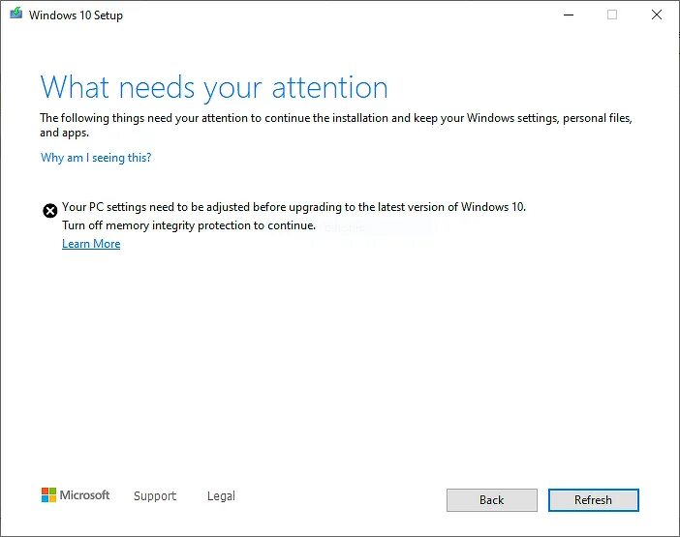The image size is (680, 537).
Task: Click the empty title bar area
Action: pyautogui.click(x=338, y=15)
